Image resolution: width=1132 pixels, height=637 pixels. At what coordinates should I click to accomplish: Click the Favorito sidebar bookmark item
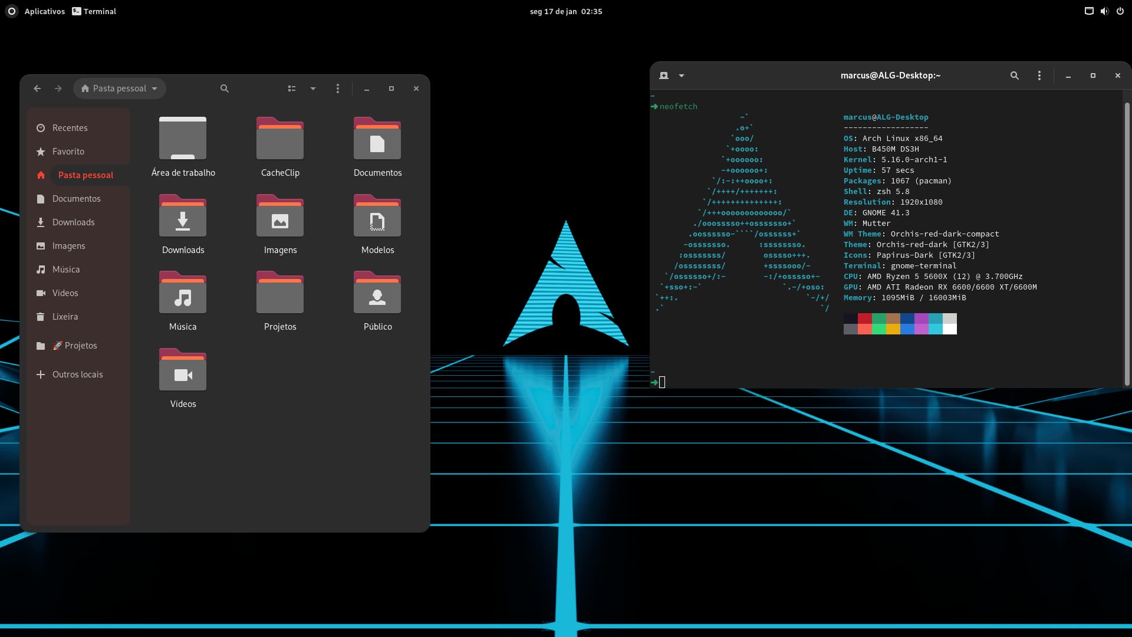pyautogui.click(x=68, y=151)
